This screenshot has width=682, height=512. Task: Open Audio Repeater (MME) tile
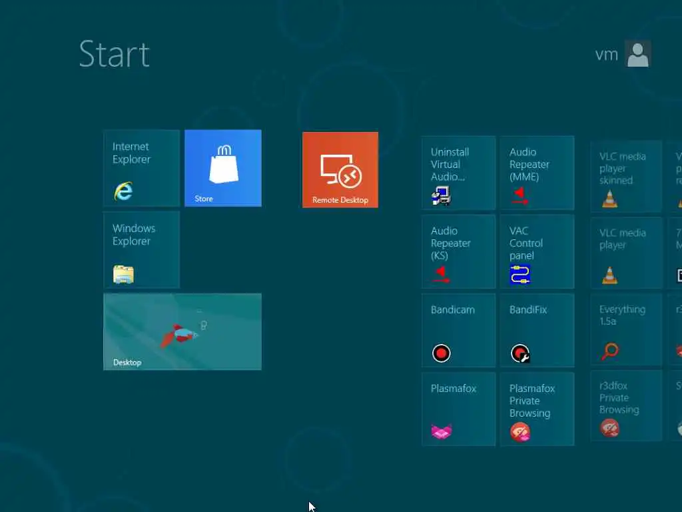click(537, 173)
